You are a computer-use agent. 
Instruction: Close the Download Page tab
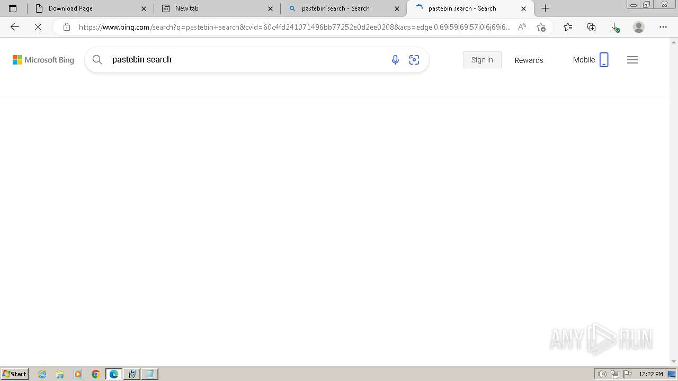[144, 8]
